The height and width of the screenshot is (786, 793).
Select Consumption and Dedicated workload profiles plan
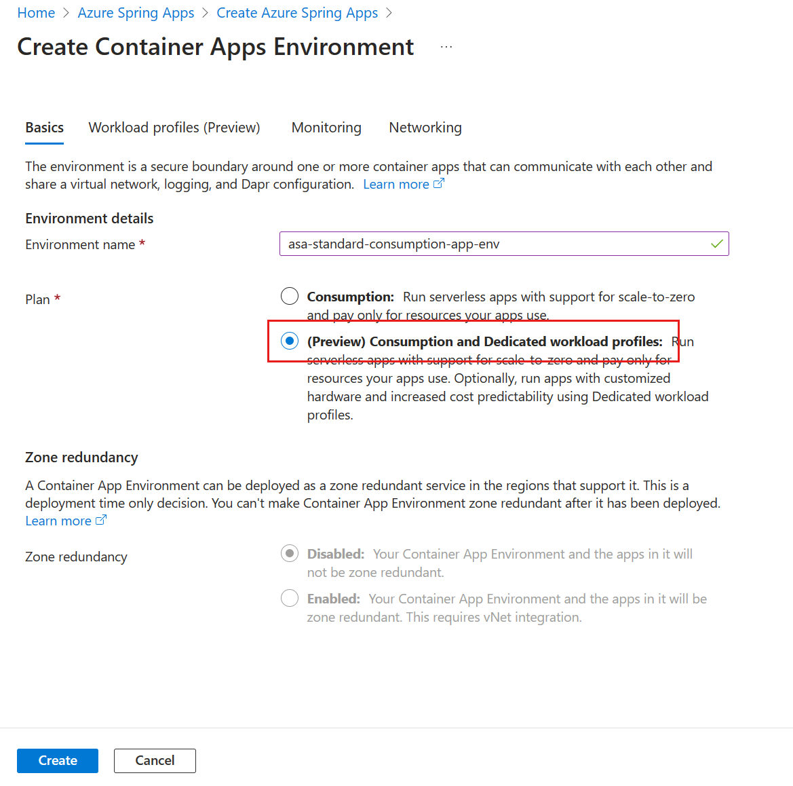(290, 341)
